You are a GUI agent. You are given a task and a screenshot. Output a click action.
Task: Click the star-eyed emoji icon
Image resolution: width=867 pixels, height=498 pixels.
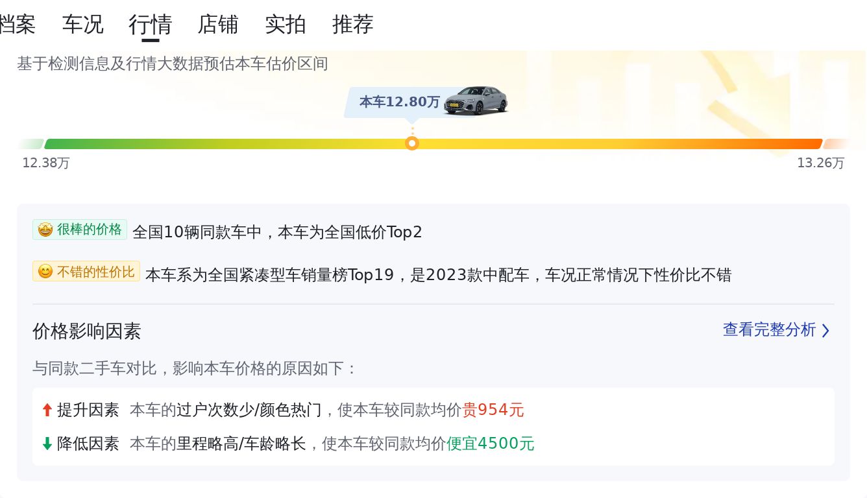(x=45, y=230)
